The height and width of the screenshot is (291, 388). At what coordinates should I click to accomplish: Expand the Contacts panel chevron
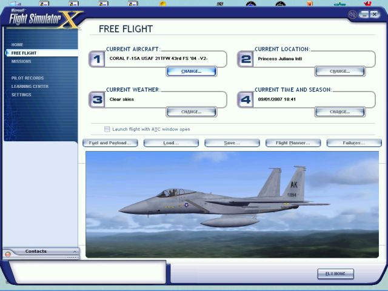click(x=75, y=251)
